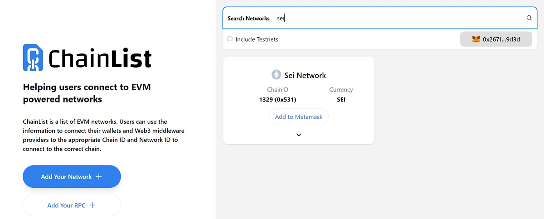Click the Add Your RPC button
Image resolution: width=544 pixels, height=219 pixels.
[72, 205]
